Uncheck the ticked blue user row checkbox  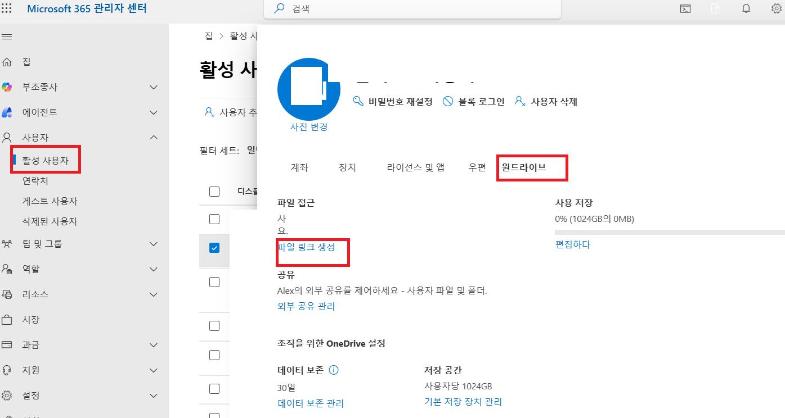tap(214, 248)
